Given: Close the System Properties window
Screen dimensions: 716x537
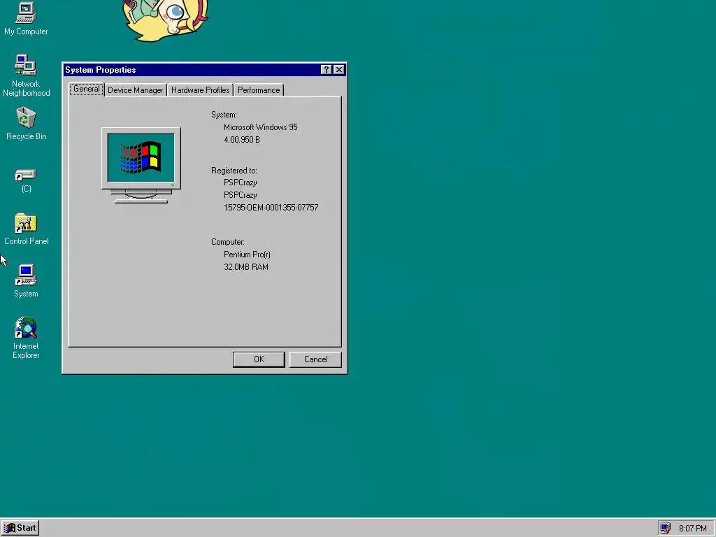Looking at the screenshot, I should coord(339,69).
